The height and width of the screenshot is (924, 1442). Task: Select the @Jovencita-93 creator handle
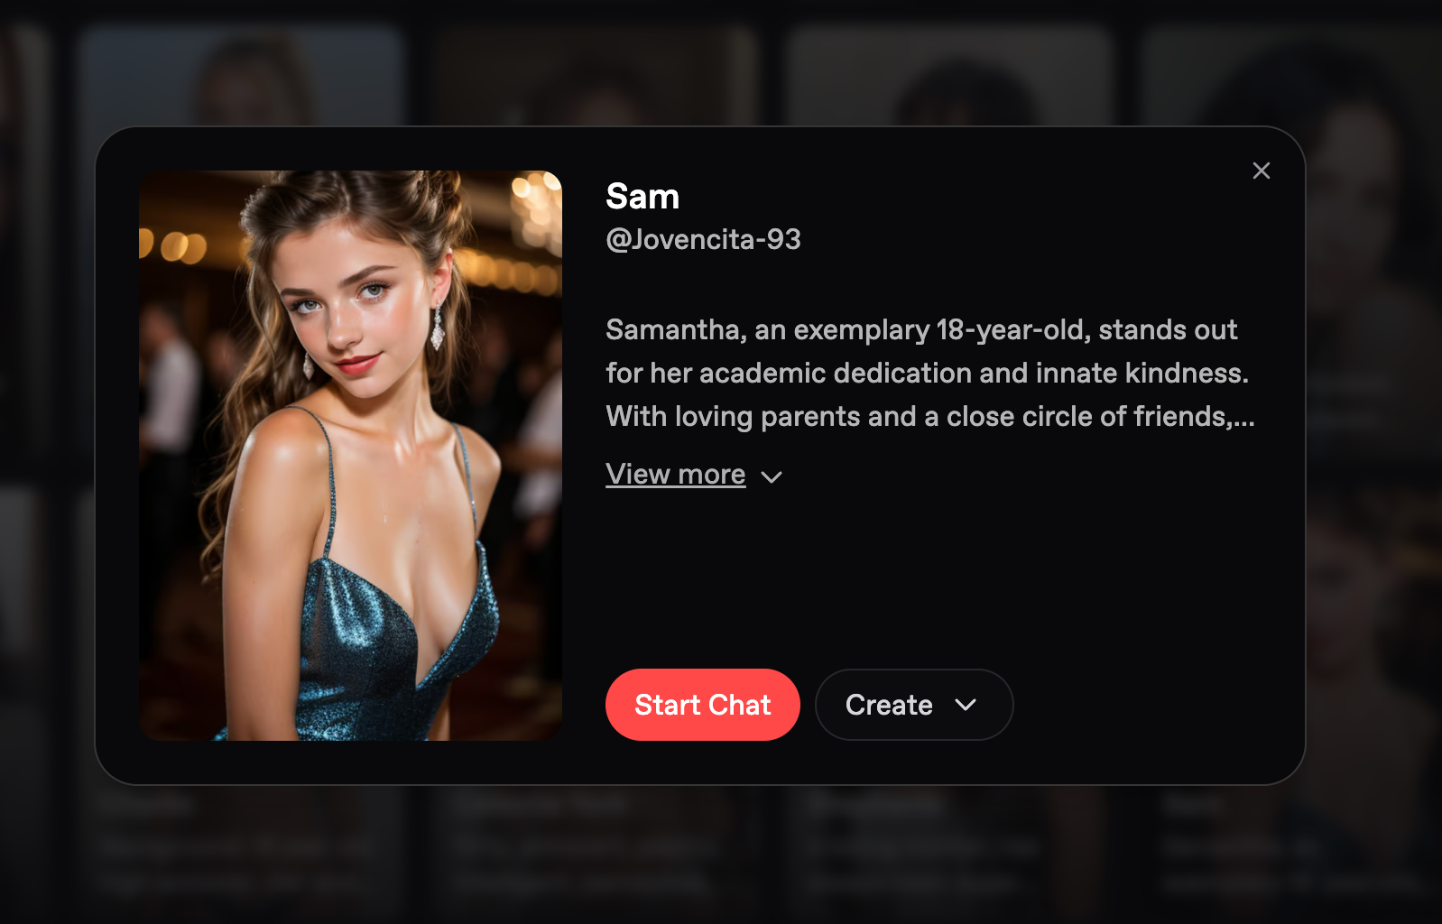703,239
